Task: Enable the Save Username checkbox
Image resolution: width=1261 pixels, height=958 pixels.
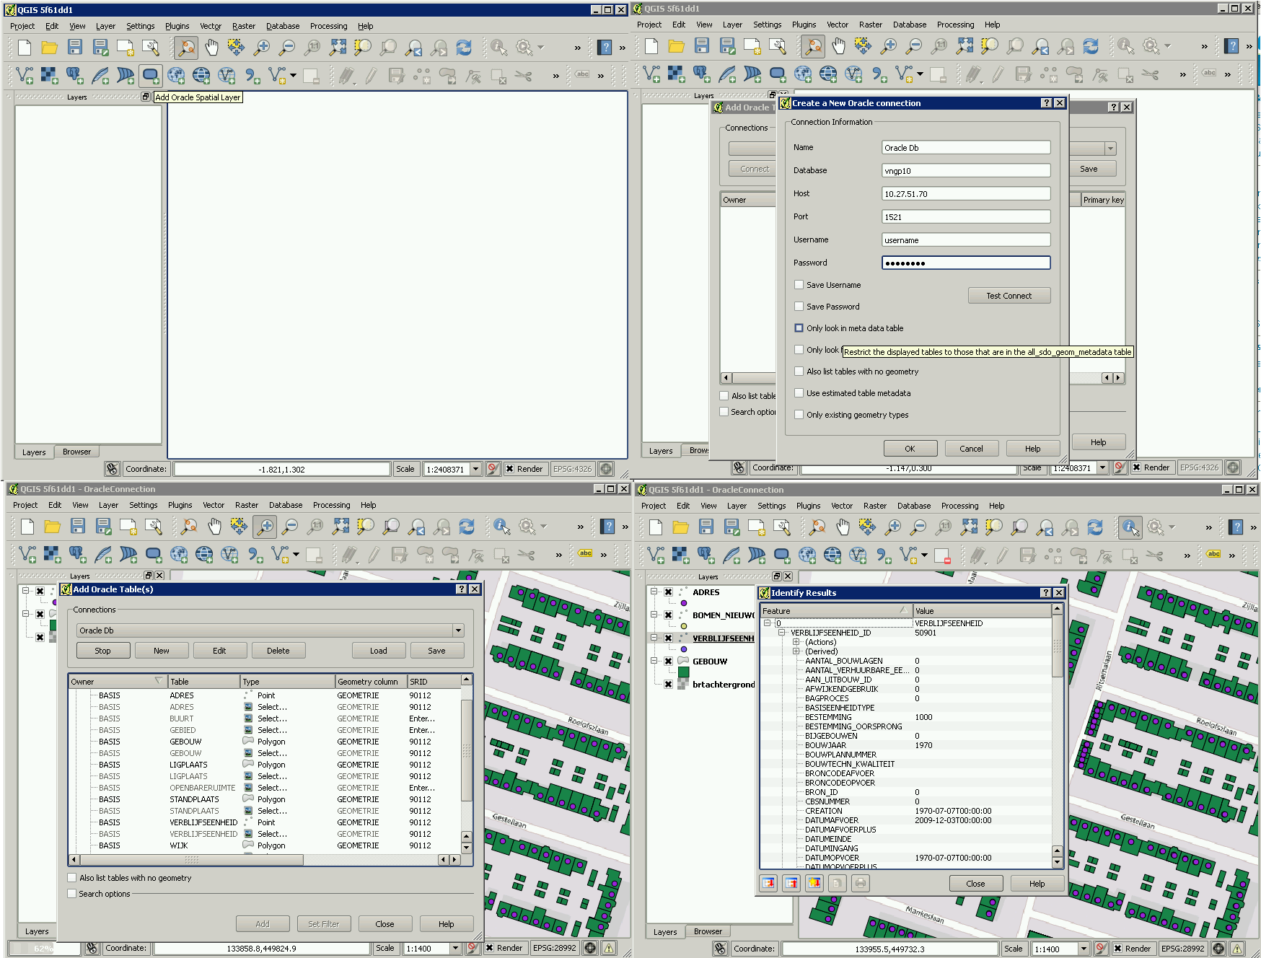Action: 799,285
